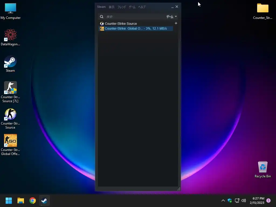Image resolution: width=276 pixels, height=207 pixels.
Task: Click the CS:GO list icon in Steam
Action: (x=102, y=29)
